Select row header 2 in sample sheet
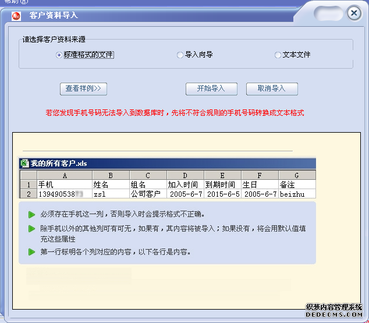 coord(28,194)
